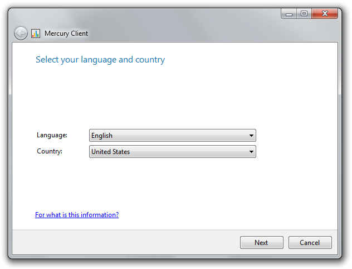Select the 'United States' value in the Country box
This screenshot has height=269, width=352.
pos(110,152)
